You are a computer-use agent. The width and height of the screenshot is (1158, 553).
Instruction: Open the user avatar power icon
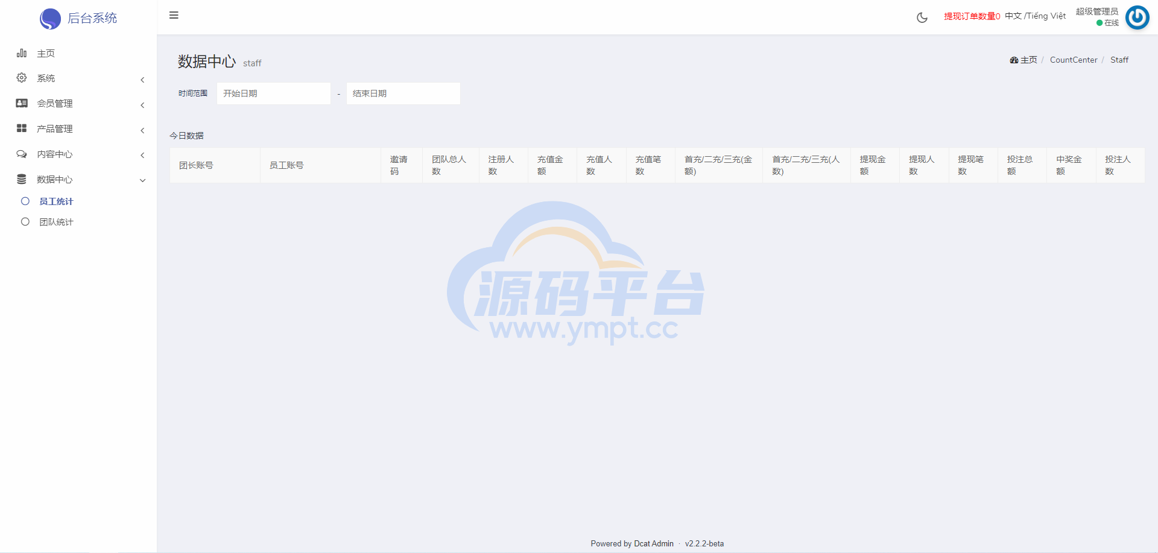pos(1137,17)
